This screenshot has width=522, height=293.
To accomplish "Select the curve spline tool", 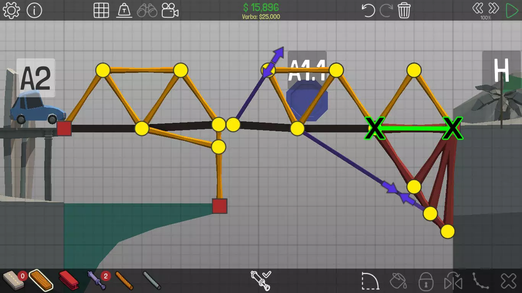I will pyautogui.click(x=480, y=282).
